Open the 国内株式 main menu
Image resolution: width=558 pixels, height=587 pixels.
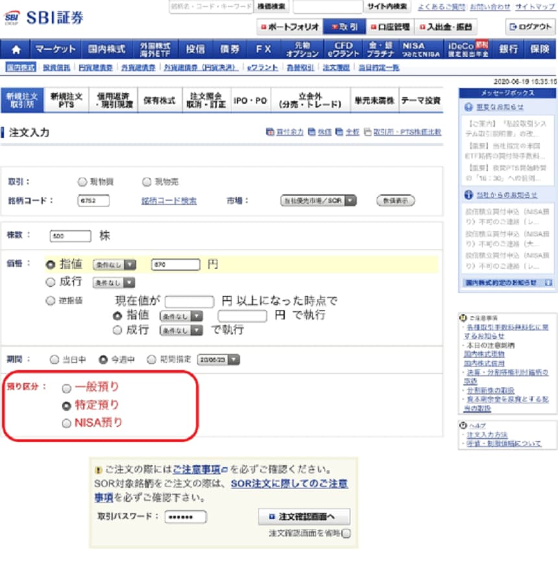106,49
